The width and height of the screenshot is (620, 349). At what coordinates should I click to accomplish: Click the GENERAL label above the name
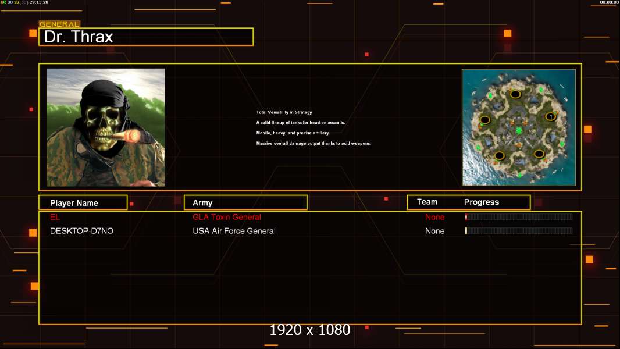(x=59, y=24)
